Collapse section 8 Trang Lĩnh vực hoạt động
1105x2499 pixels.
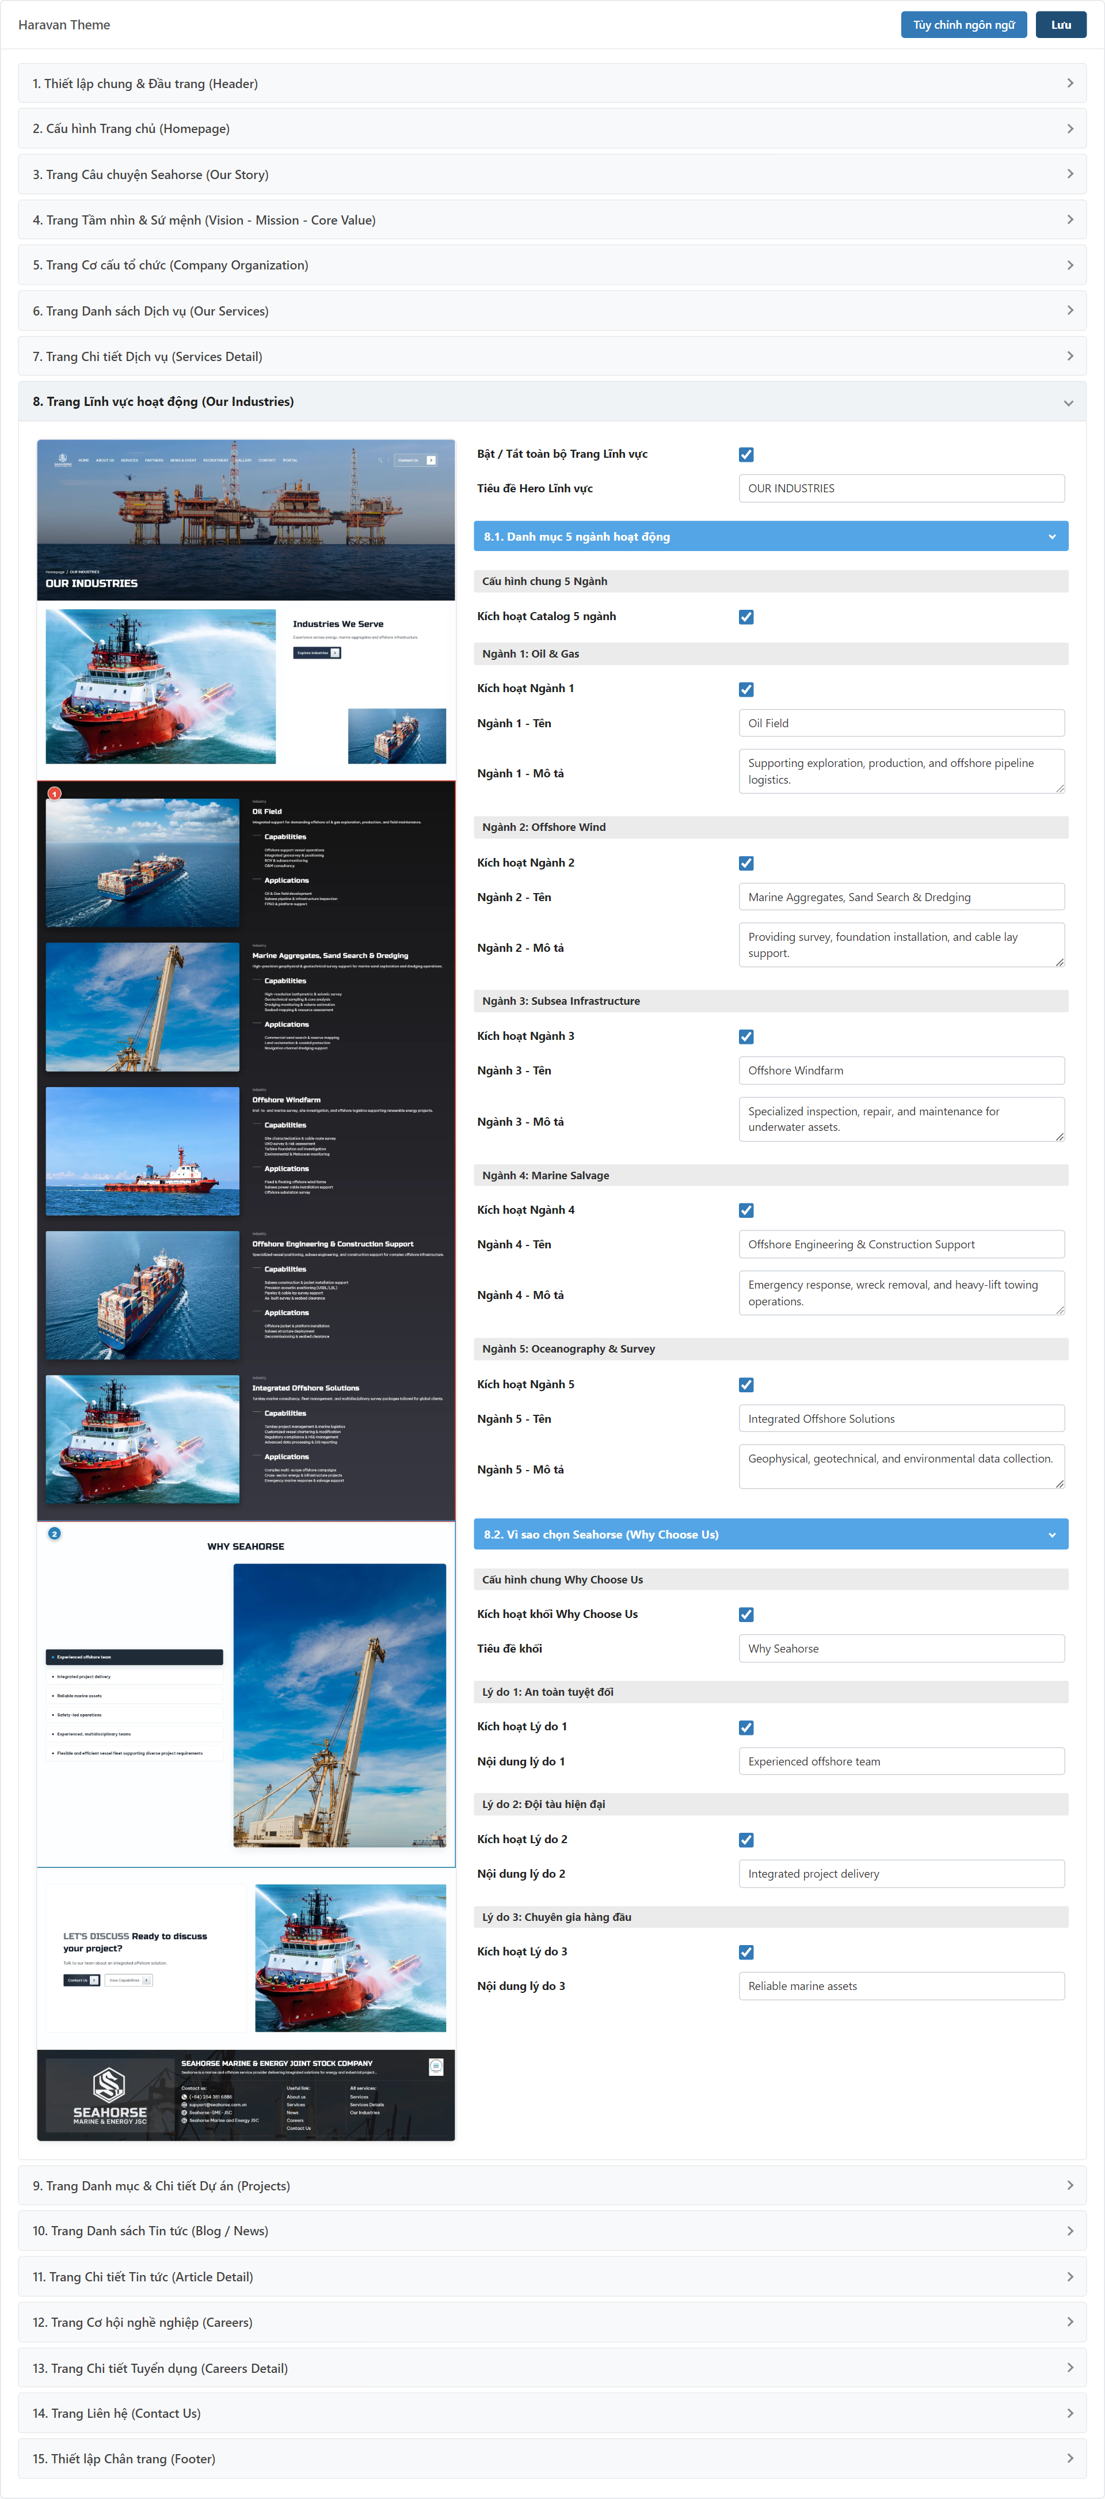pyautogui.click(x=552, y=402)
